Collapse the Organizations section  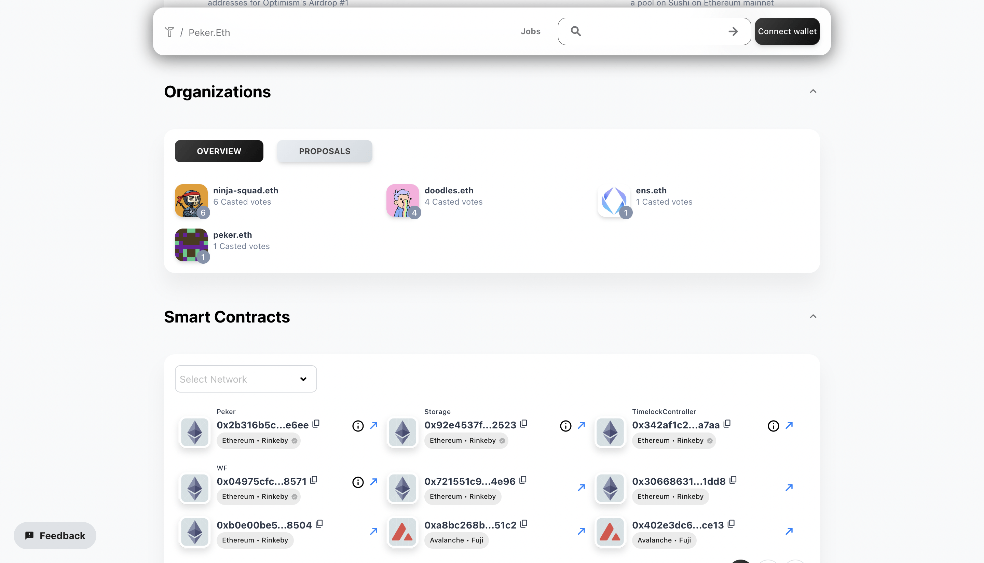coord(813,92)
